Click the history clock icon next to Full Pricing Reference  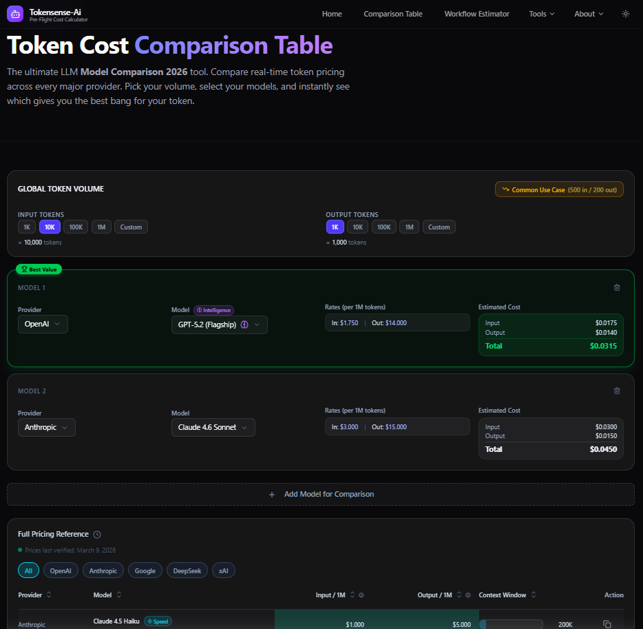(x=96, y=534)
